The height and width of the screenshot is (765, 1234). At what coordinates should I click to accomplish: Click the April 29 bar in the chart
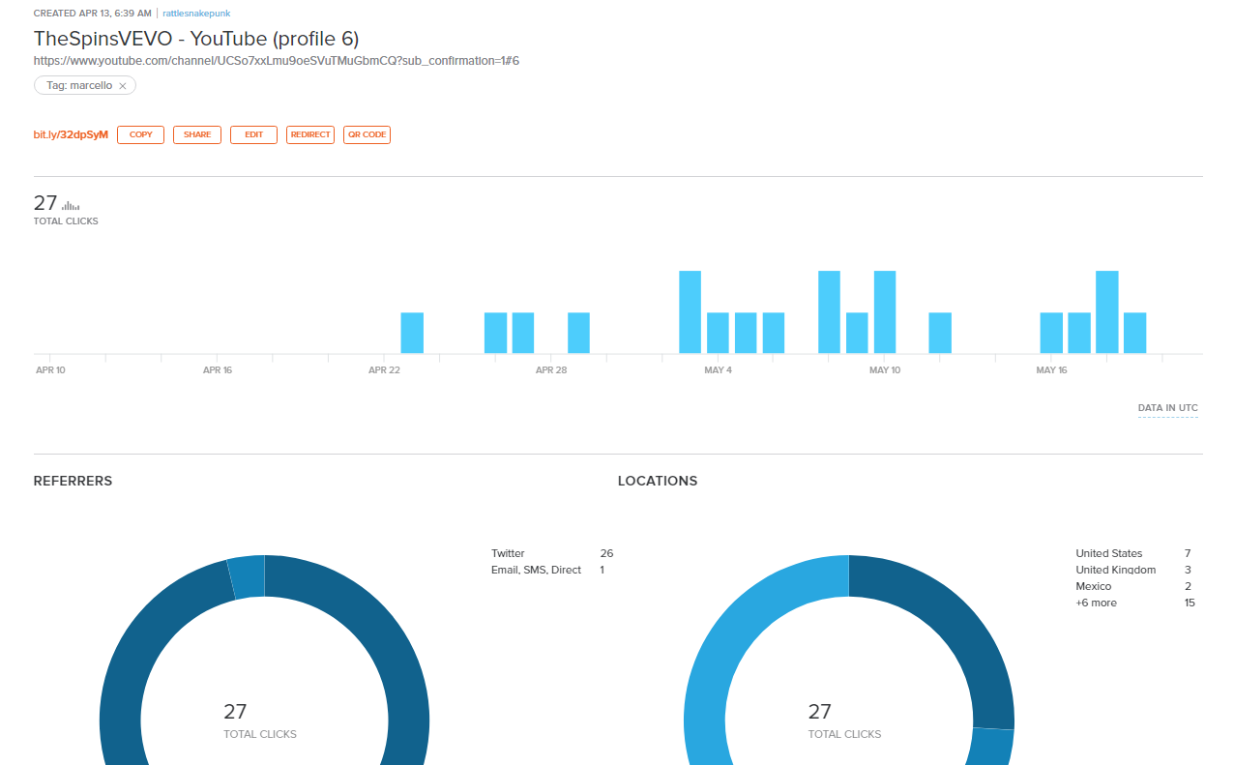(578, 333)
